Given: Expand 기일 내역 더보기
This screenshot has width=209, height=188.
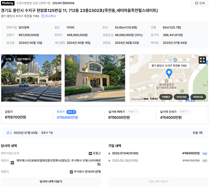Looking at the screenshot, I should (158, 182).
